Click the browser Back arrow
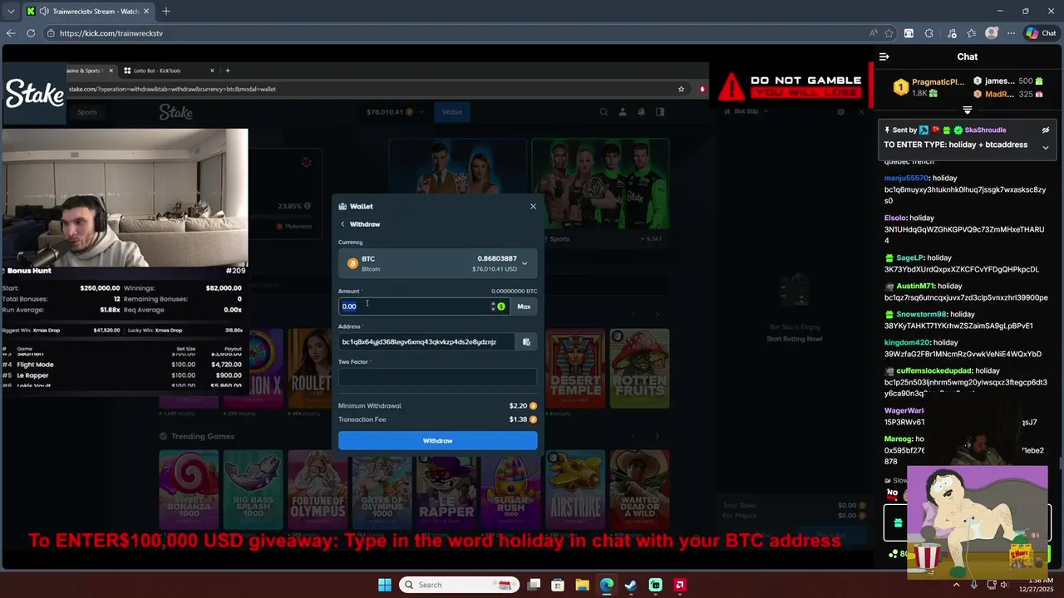The height and width of the screenshot is (598, 1064). pos(11,33)
